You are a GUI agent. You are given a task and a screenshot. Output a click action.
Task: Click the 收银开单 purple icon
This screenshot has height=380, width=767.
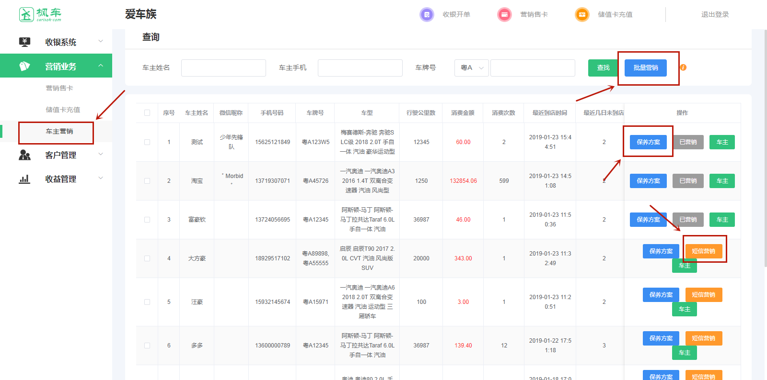pos(426,15)
